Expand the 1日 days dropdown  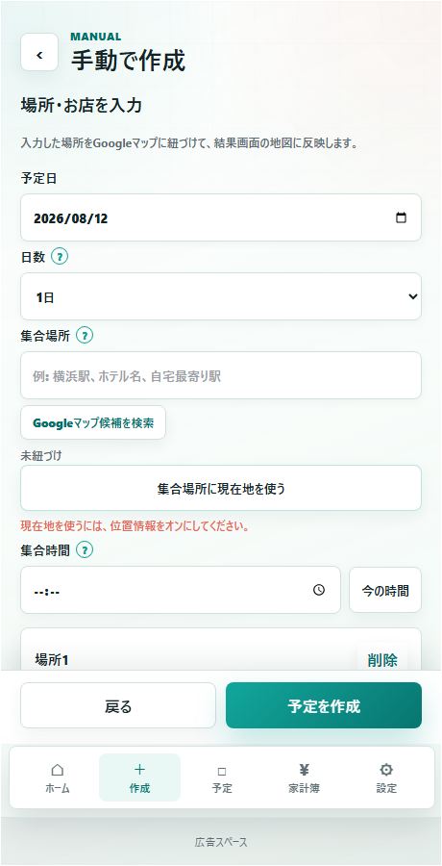tap(221, 296)
